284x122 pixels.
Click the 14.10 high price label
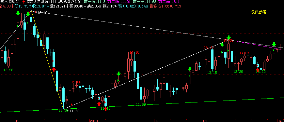[134, 52]
